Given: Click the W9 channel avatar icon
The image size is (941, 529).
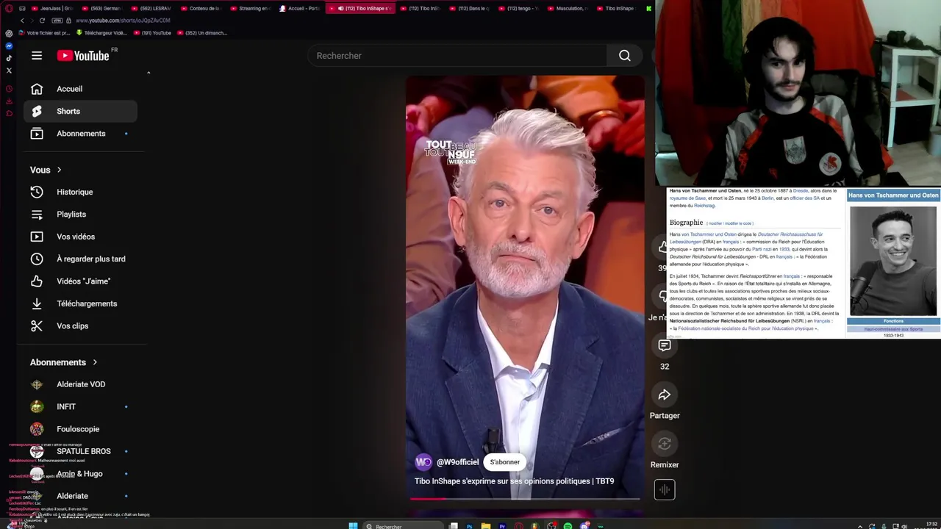Looking at the screenshot, I should pyautogui.click(x=423, y=462).
